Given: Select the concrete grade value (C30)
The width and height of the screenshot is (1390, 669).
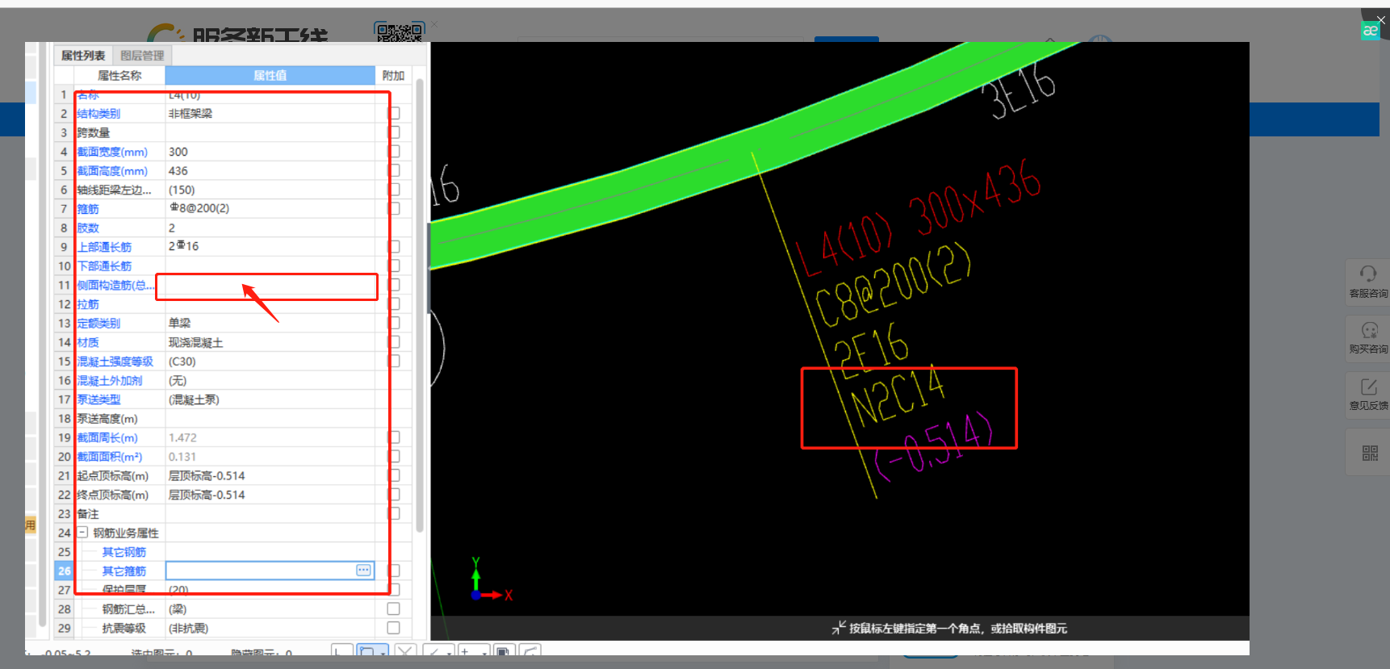Looking at the screenshot, I should pyautogui.click(x=182, y=362).
